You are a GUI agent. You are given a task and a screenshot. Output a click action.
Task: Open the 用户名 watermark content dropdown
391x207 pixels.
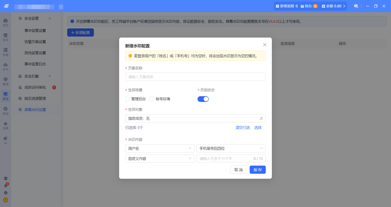click(160, 148)
